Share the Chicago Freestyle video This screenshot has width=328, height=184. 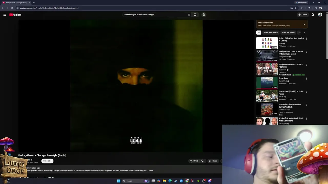[213, 161]
